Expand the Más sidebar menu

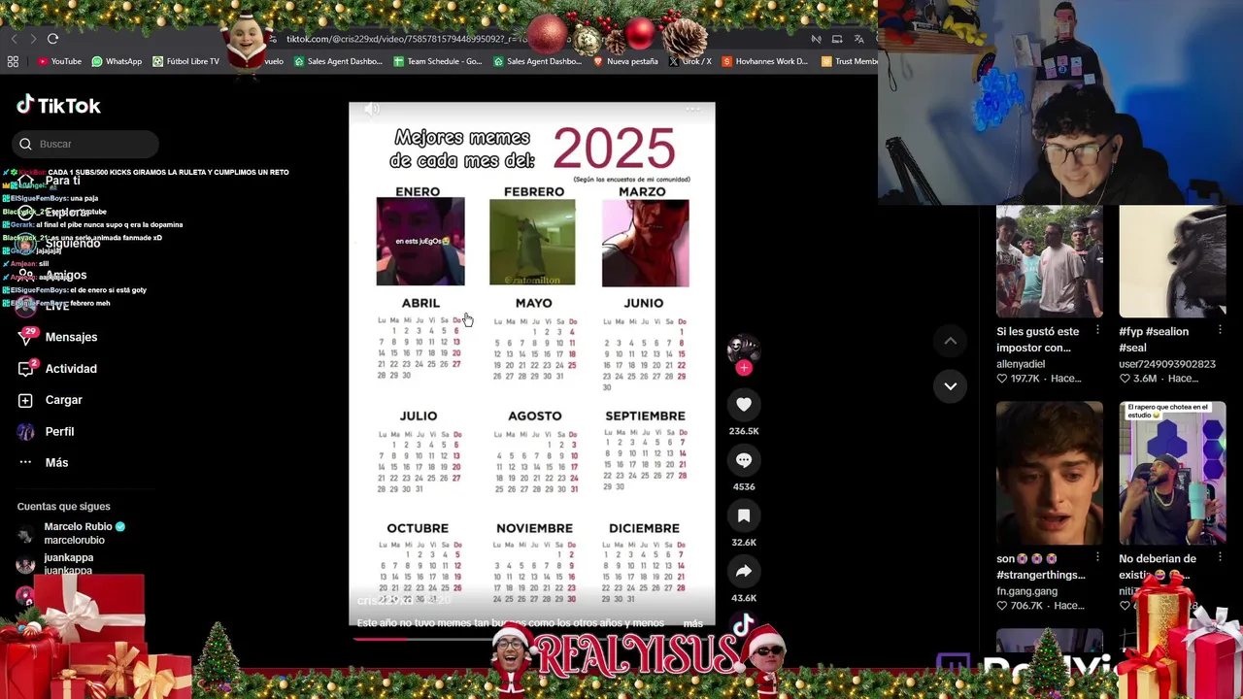(x=44, y=462)
